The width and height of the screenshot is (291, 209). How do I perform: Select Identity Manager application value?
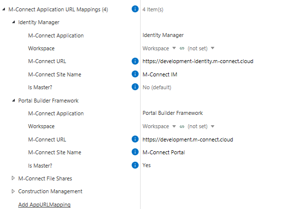pyautogui.click(x=163, y=35)
